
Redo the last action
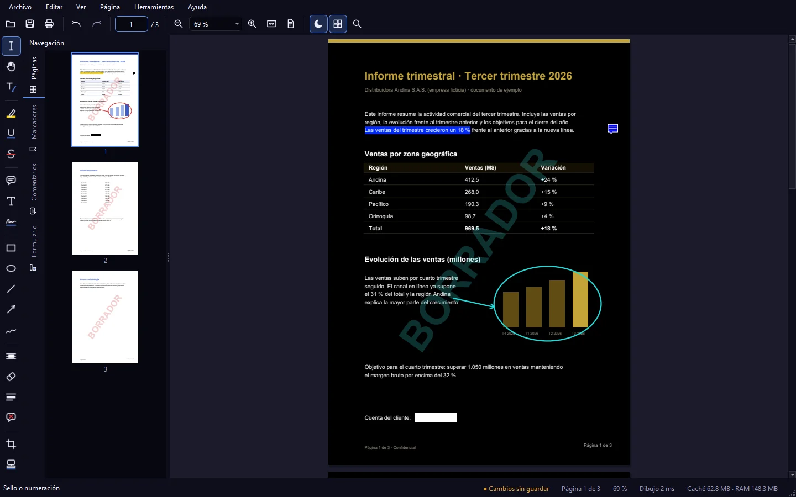[97, 24]
